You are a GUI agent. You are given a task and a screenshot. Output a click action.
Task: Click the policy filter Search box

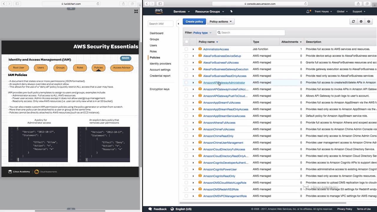(x=251, y=33)
